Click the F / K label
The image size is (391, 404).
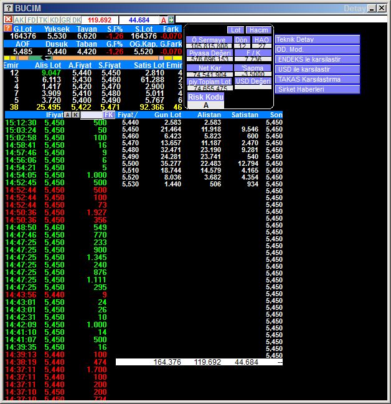pyautogui.click(x=253, y=53)
